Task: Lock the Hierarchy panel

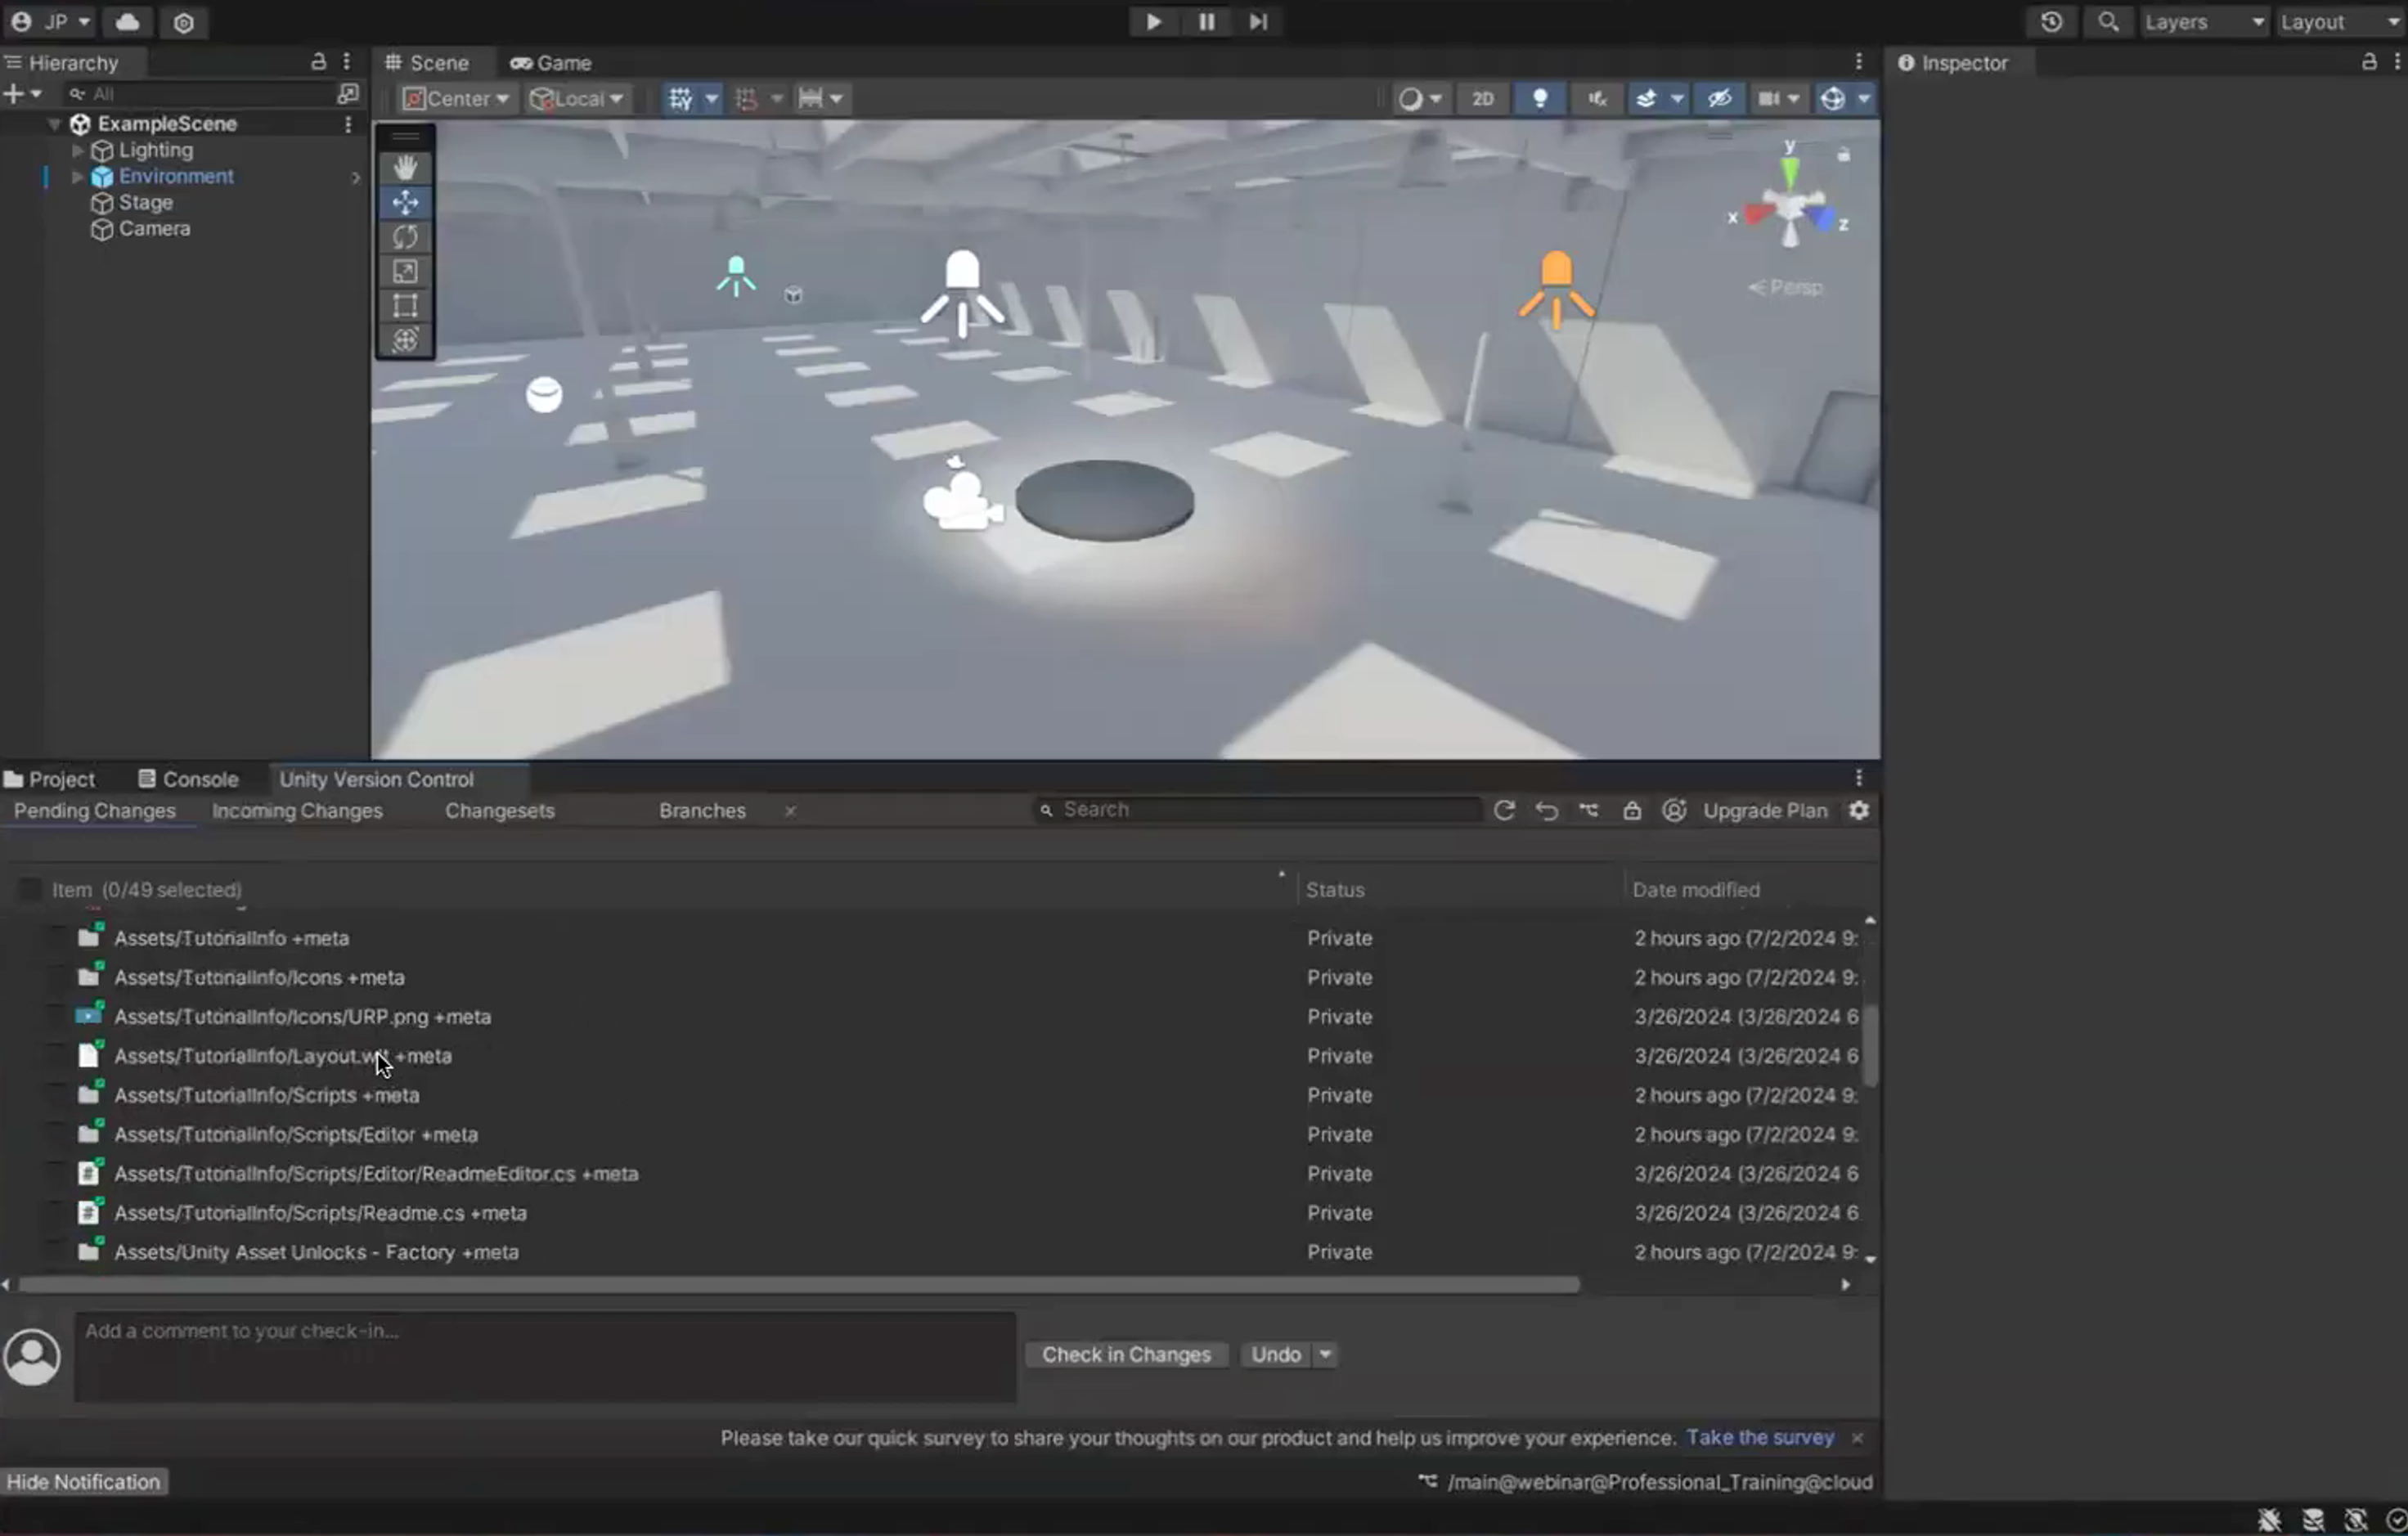Action: pos(318,62)
